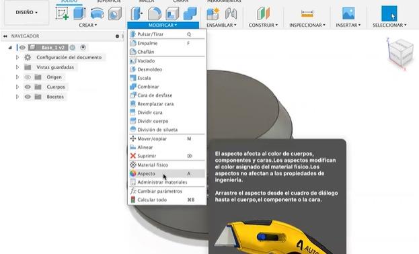Open the ENSAMBLAR dropdown menu
419x254 pixels.
[x=221, y=25]
